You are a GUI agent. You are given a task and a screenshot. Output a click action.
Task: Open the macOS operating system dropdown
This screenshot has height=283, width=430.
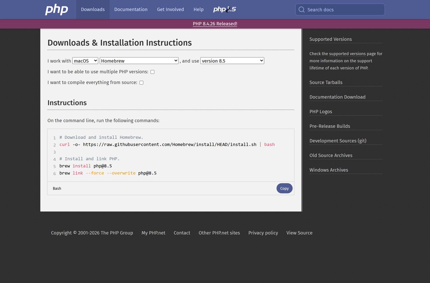tap(85, 61)
